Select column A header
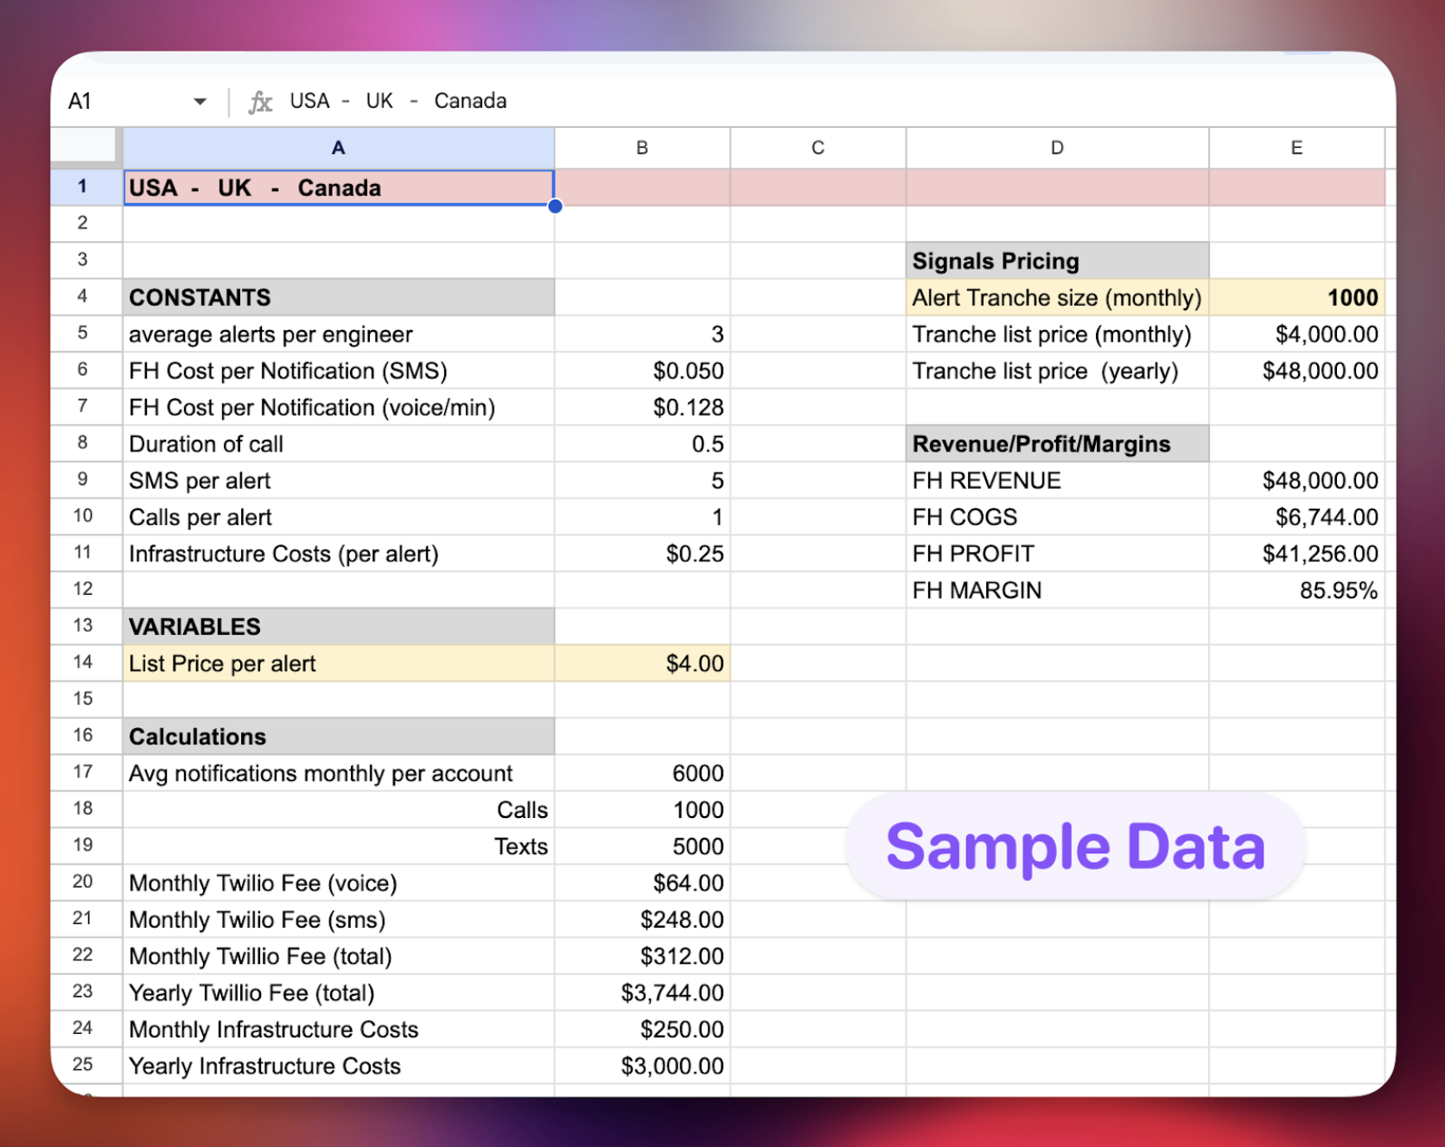 coord(339,148)
